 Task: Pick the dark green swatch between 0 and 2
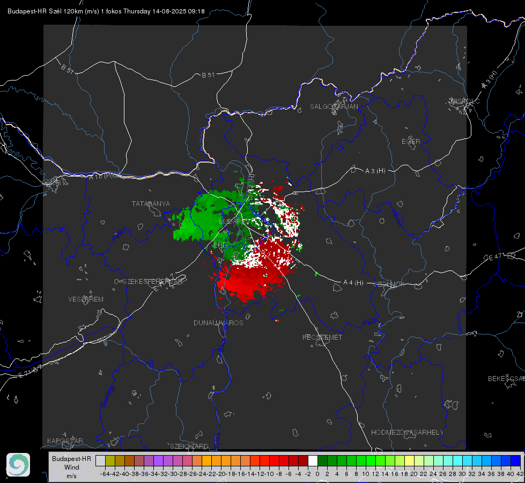pyautogui.click(x=322, y=460)
